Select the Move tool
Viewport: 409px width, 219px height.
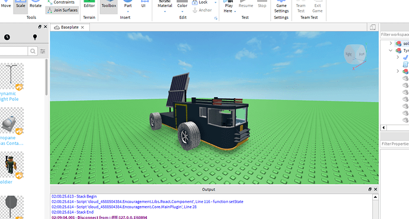coord(6,5)
